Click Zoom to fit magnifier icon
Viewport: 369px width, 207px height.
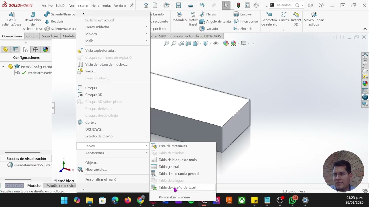coord(166,43)
